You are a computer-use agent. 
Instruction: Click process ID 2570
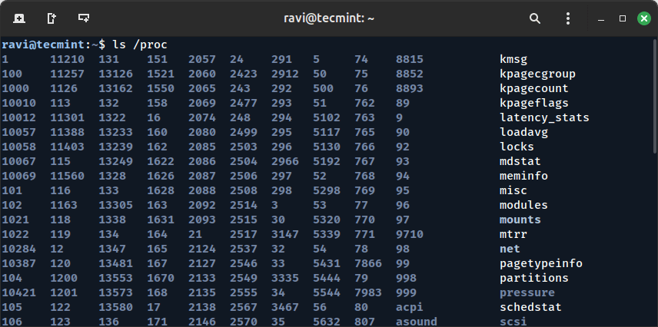244,322
